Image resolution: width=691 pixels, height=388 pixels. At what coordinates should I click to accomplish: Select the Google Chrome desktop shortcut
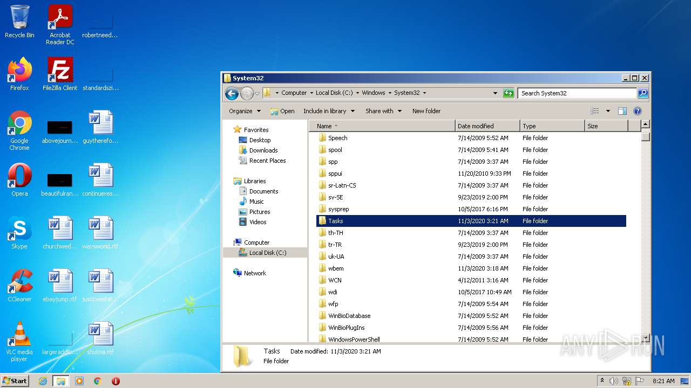[19, 130]
